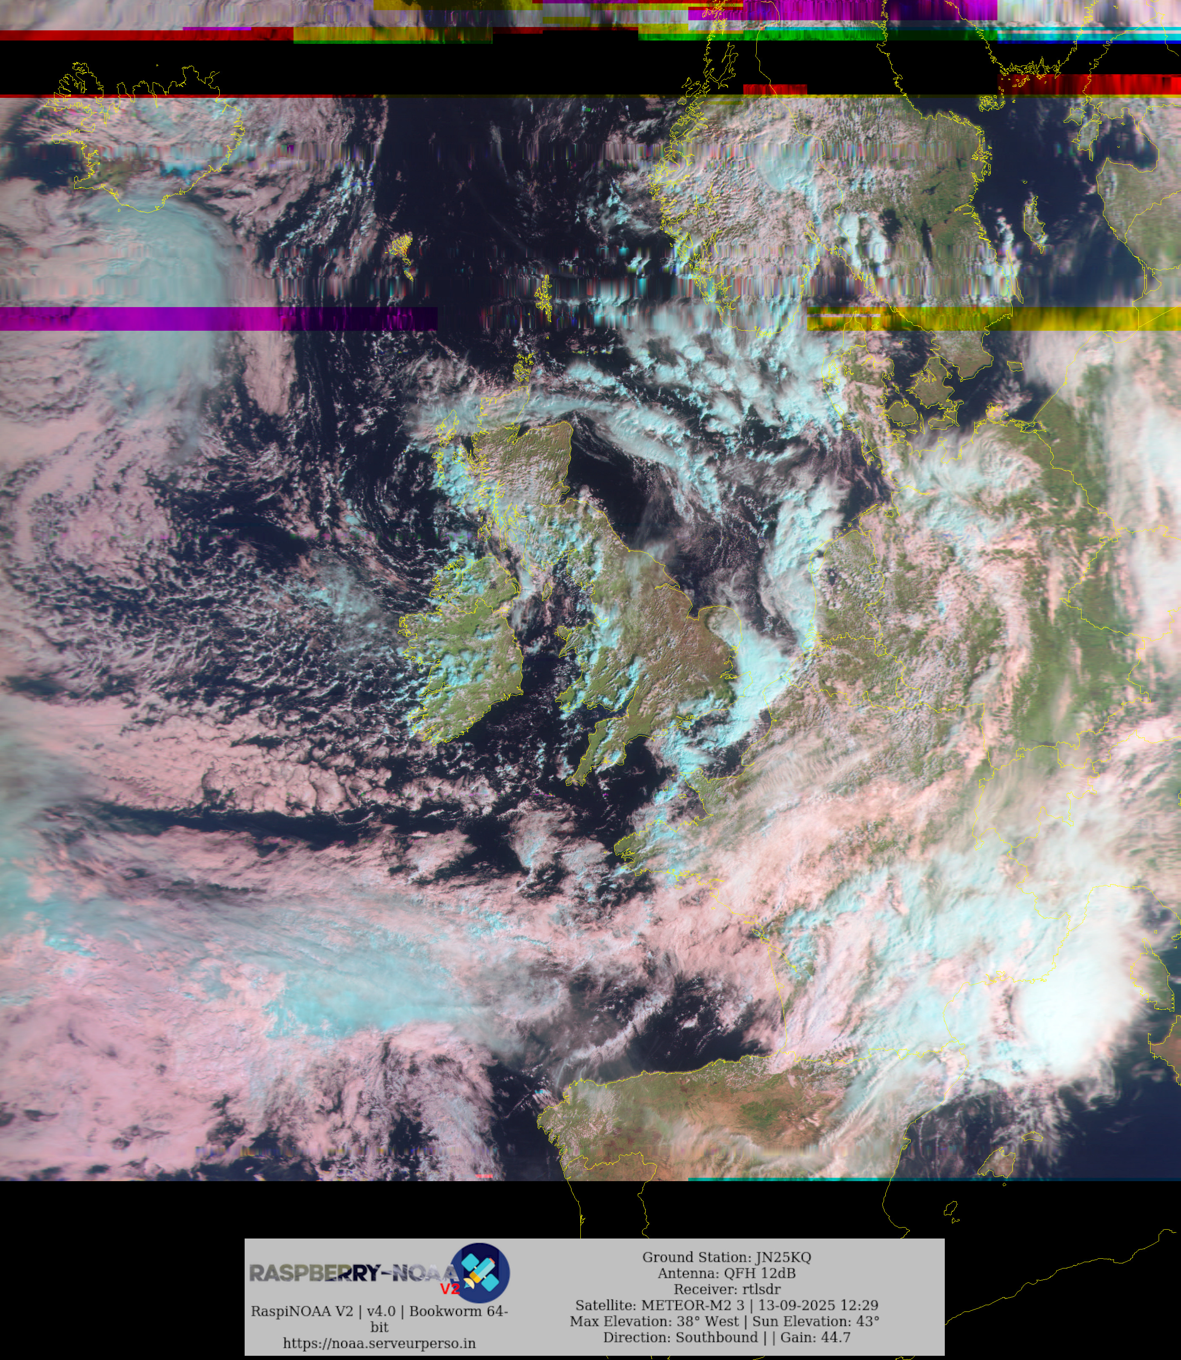The width and height of the screenshot is (1181, 1360).
Task: Click the red V2 badge on the logo
Action: pos(450,1289)
